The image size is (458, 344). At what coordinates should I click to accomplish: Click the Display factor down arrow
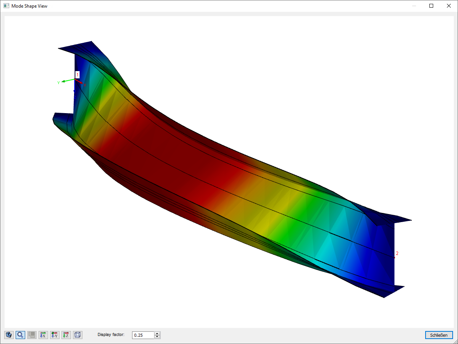coord(157,337)
